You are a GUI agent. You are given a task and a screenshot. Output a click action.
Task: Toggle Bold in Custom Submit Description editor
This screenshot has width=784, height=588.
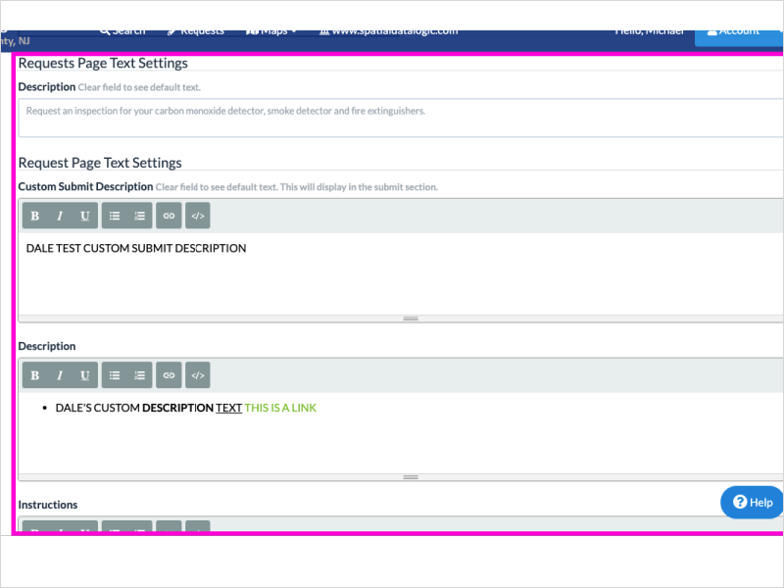pos(35,216)
